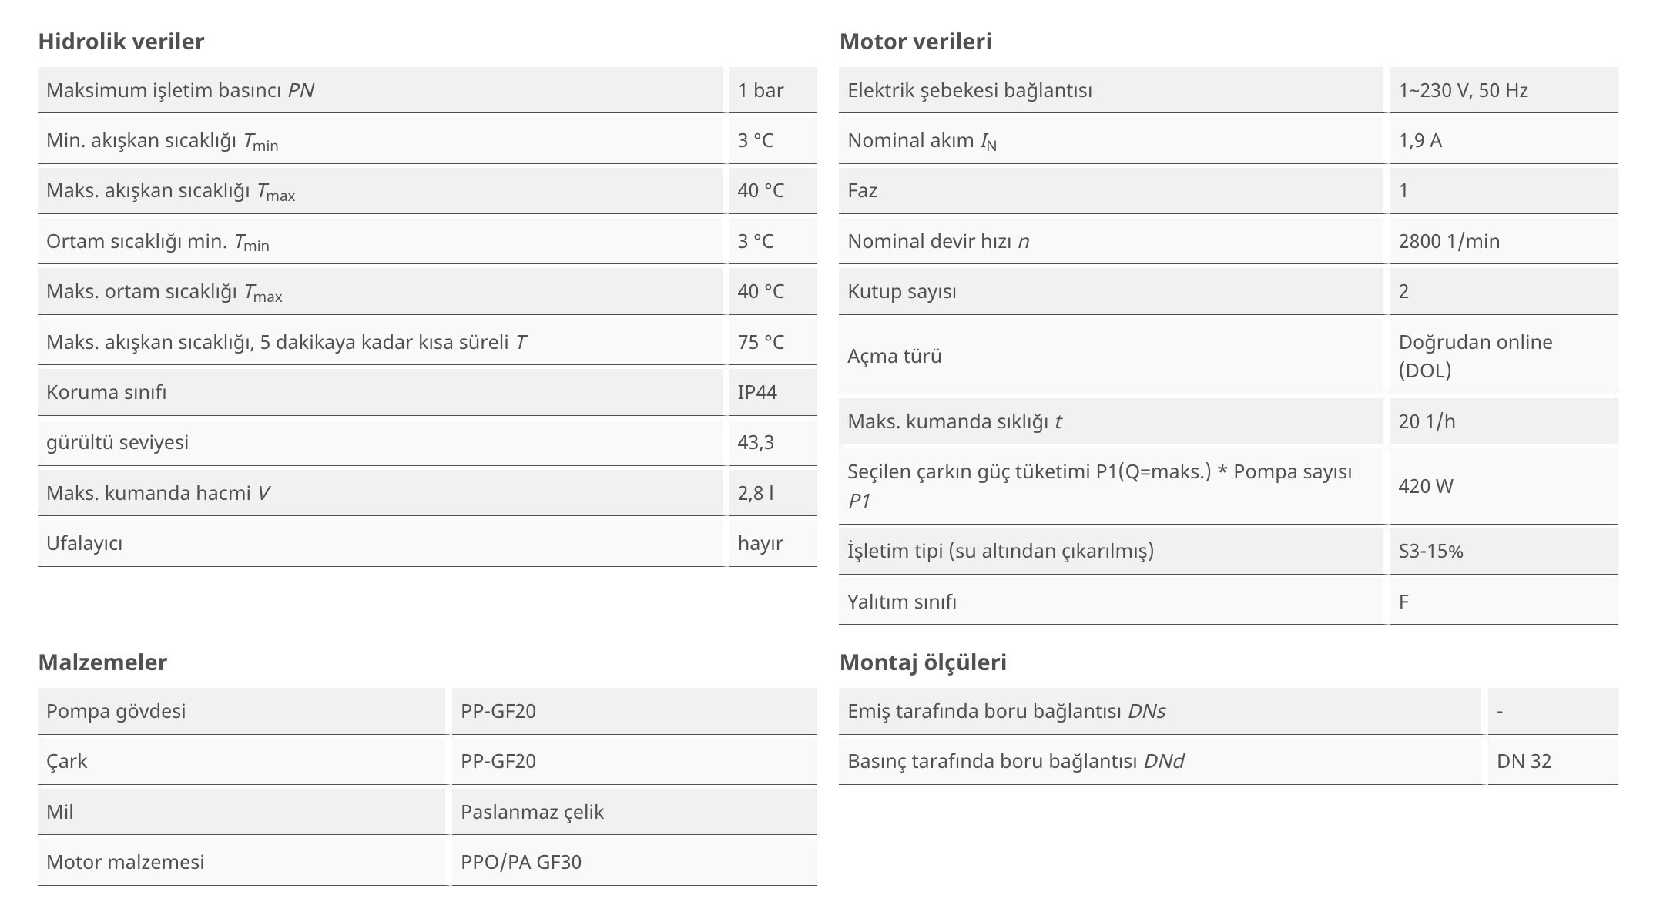Click the "Paslanmaz çelik" shaft material value

[532, 812]
